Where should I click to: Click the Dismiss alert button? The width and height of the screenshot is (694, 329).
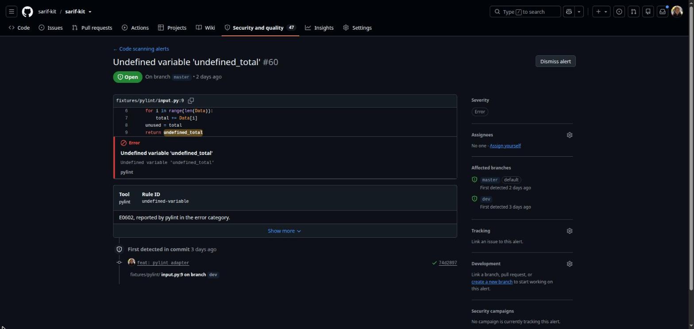tap(555, 62)
